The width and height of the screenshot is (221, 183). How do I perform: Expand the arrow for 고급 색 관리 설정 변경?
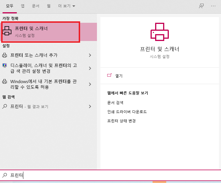pyautogui.click(x=90, y=68)
